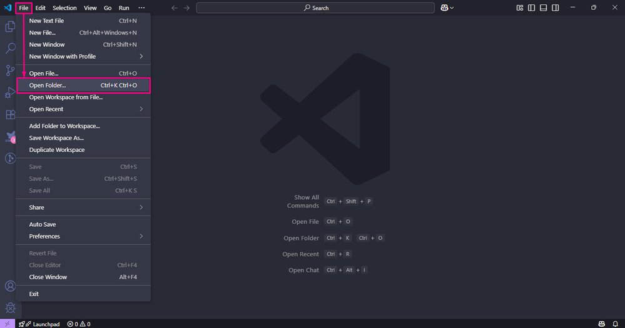625x328 pixels.
Task: Expand New Window with Profile submenu
Action: click(x=83, y=56)
